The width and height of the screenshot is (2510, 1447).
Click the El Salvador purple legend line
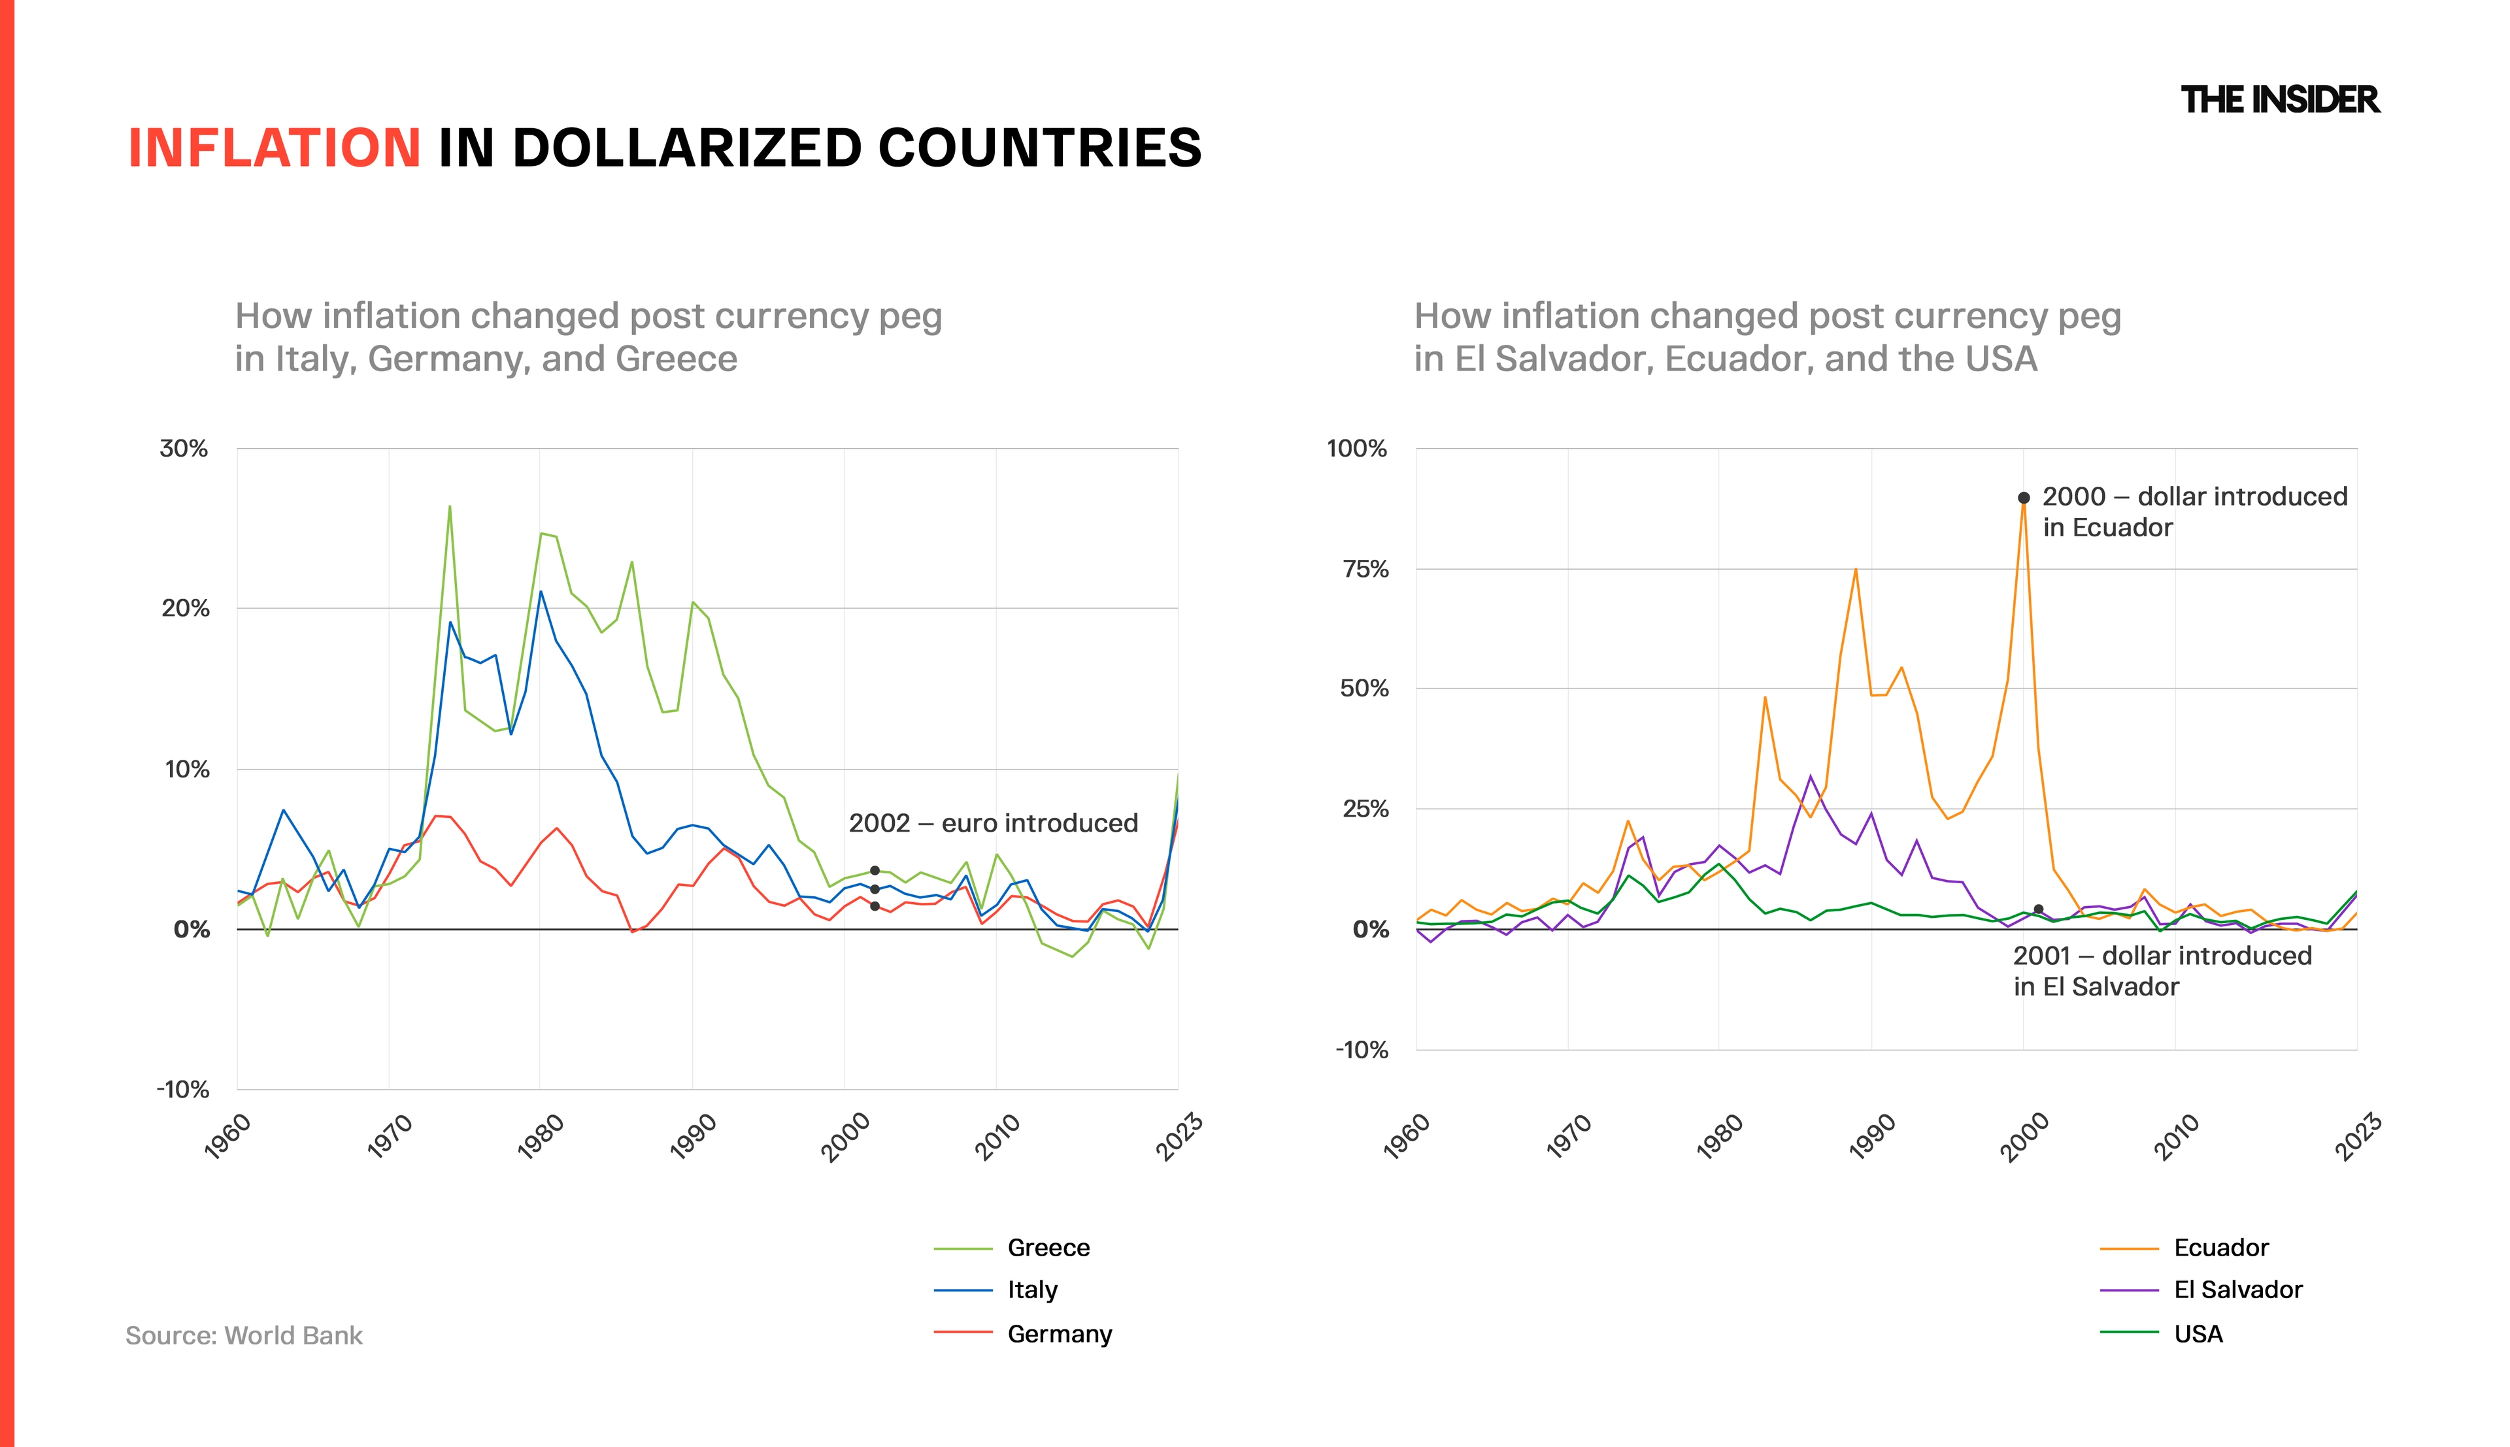coord(2130,1290)
